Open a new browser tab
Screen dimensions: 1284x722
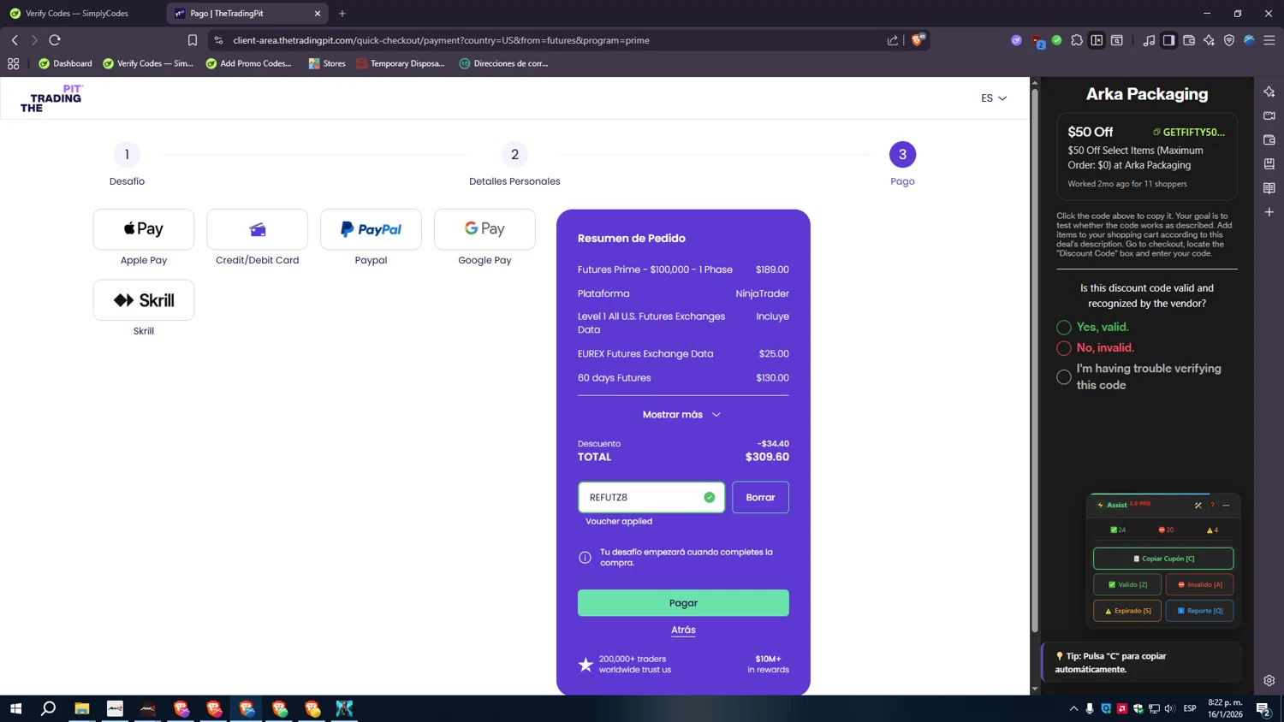tap(342, 14)
